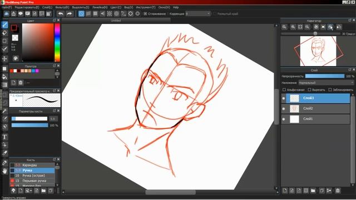
Task: Open brush folder icon in Brush panel
Action: click(43, 191)
